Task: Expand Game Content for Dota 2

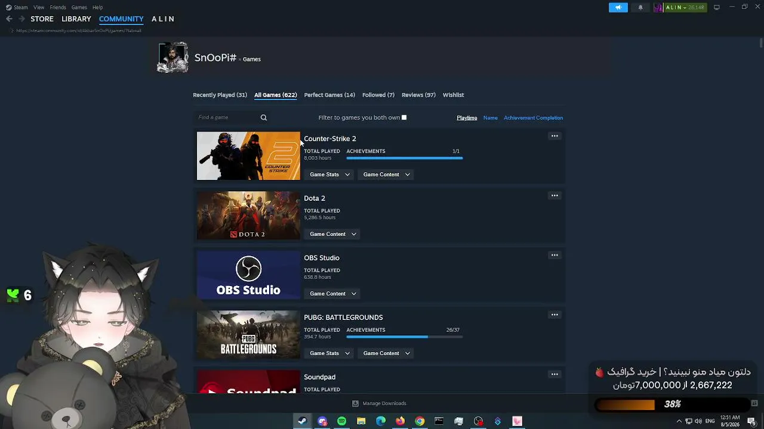Action: tap(333, 234)
